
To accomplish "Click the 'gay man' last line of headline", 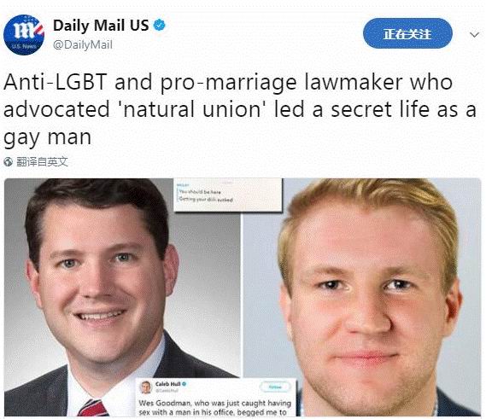I will [x=48, y=137].
